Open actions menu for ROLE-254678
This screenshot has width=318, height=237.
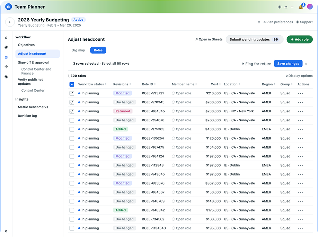[300, 120]
